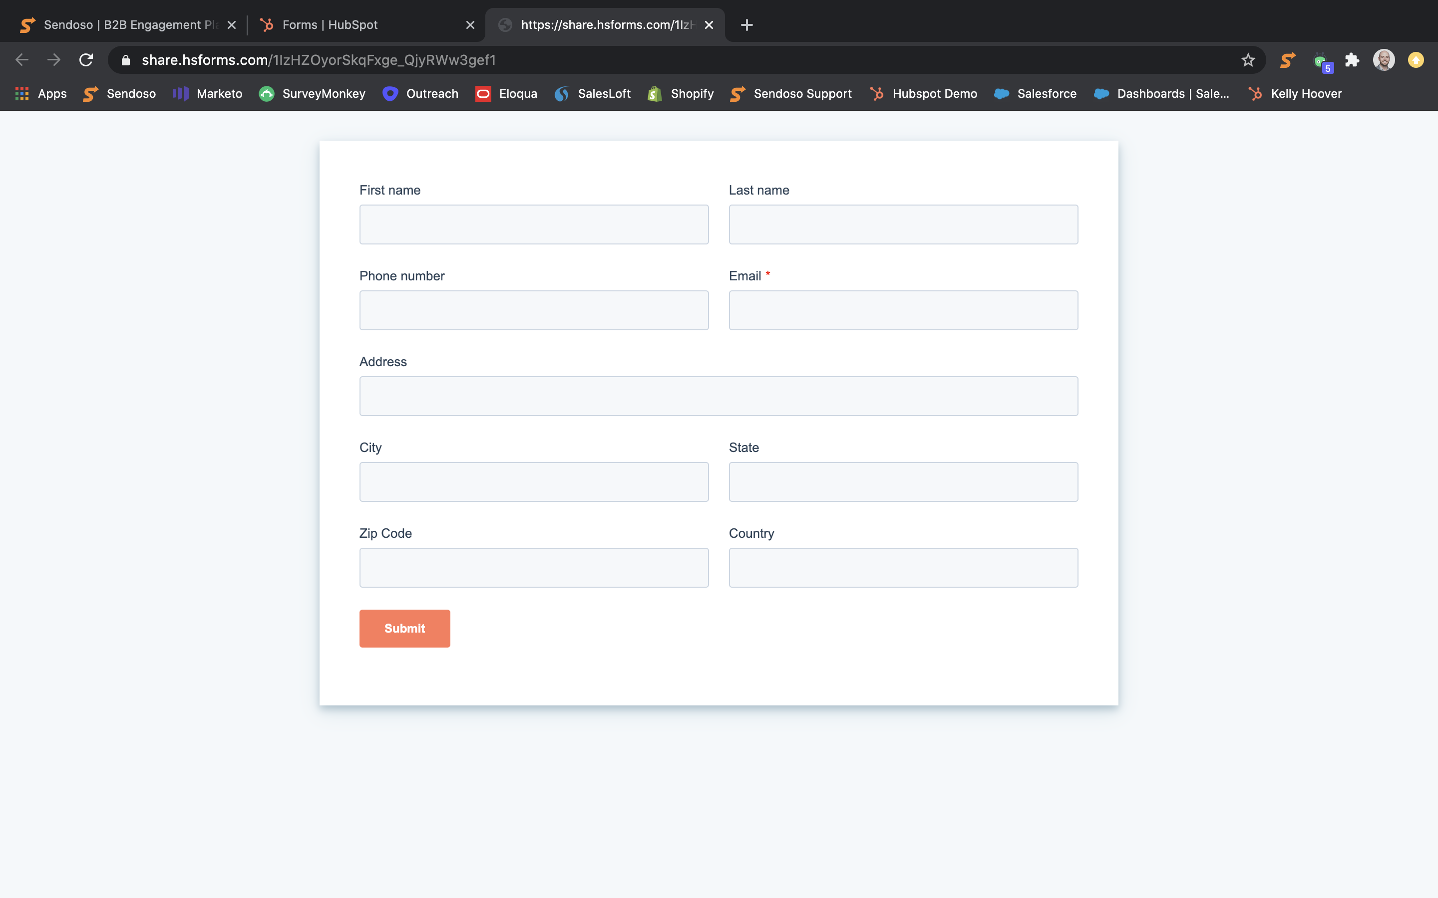This screenshot has width=1438, height=898.
Task: Open the Marketo bookmark
Action: (x=207, y=94)
